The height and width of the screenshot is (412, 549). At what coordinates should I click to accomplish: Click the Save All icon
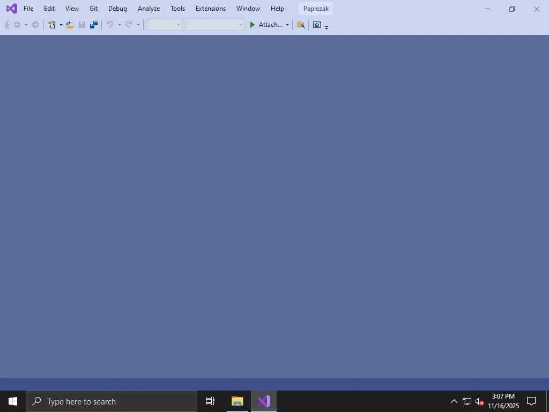pos(93,25)
